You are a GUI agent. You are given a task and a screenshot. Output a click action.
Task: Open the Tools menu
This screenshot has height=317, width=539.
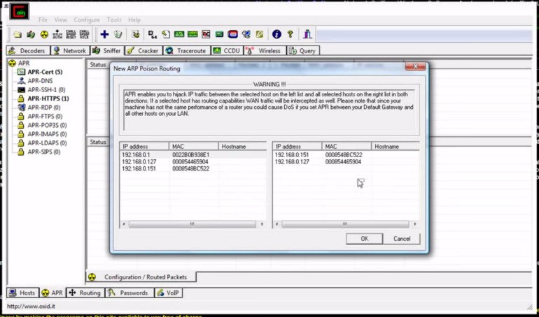tap(114, 20)
